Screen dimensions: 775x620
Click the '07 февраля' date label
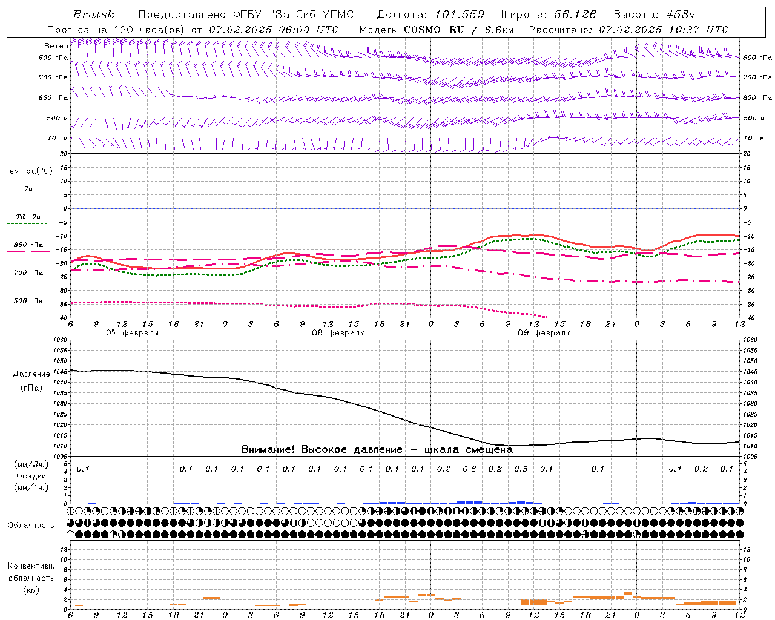pos(133,333)
